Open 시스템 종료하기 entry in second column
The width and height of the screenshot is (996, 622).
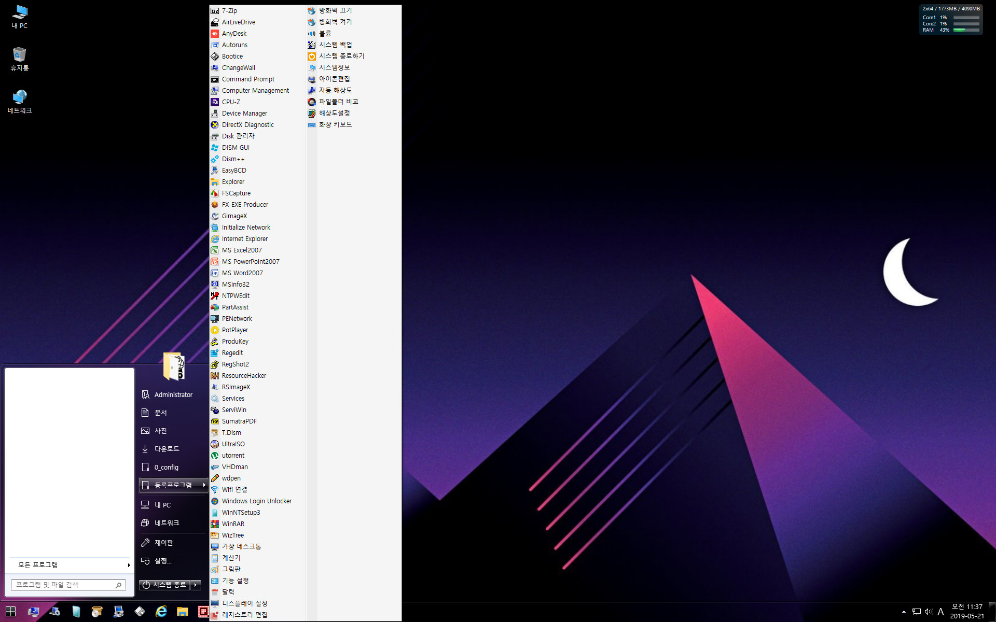[x=354, y=56]
